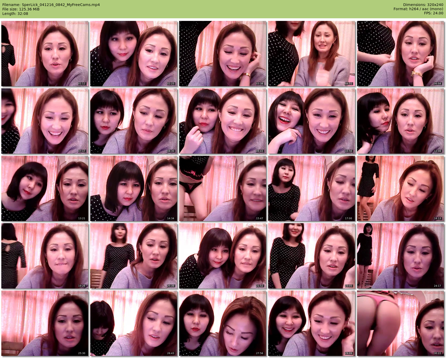Click the Length 32:08 line
This screenshot has height=358, width=446.
(x=15, y=14)
